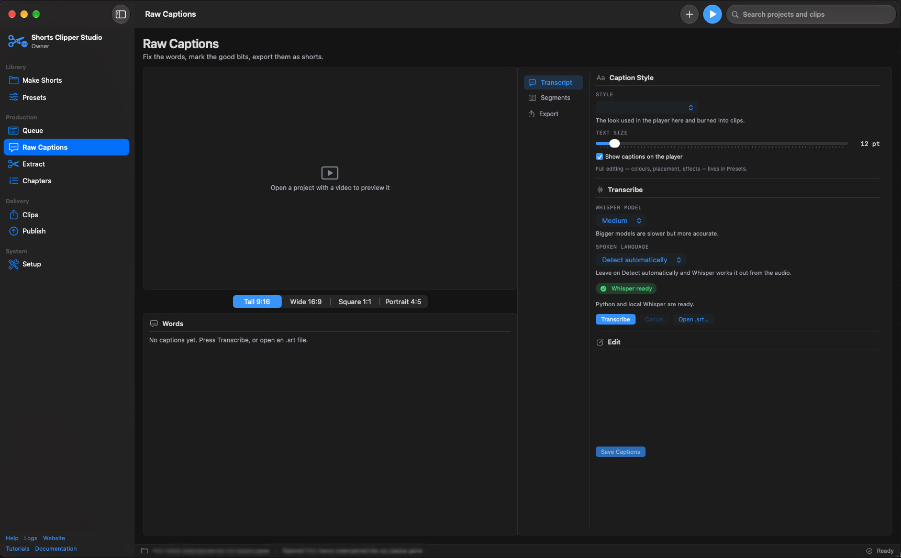Toggle Show captions on the player checkbox
The width and height of the screenshot is (901, 558).
coord(599,157)
